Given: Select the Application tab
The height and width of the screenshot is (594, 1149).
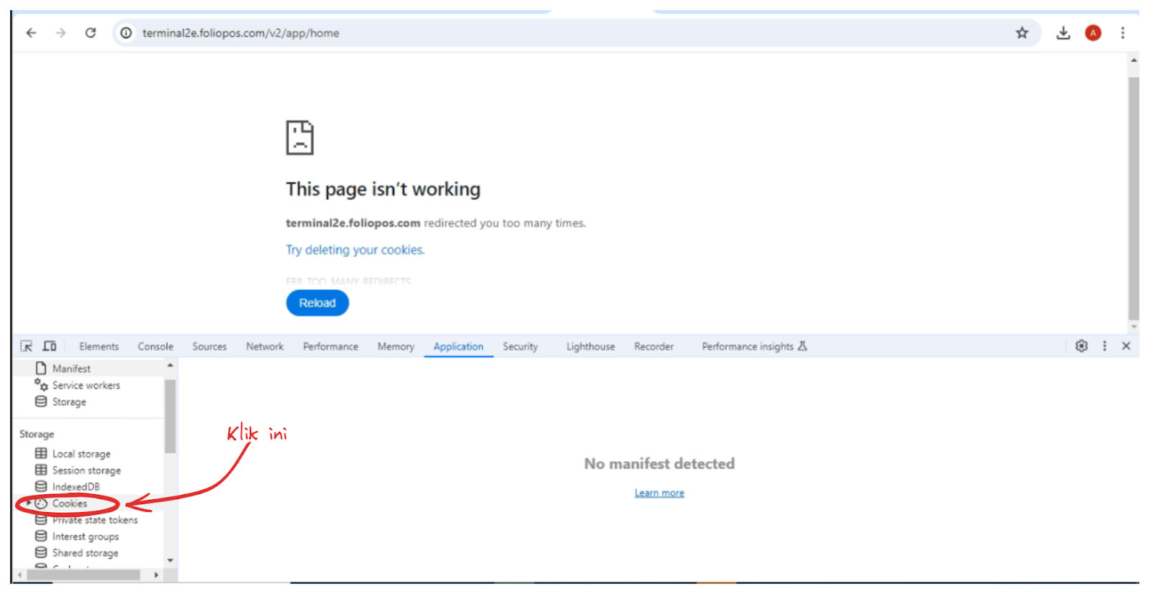Looking at the screenshot, I should click(458, 346).
